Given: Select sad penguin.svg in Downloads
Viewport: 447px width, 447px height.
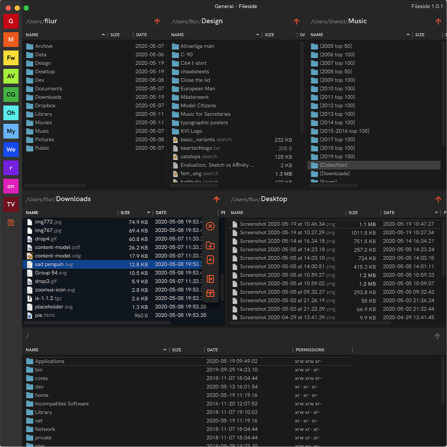Looking at the screenshot, I should [x=113, y=265].
